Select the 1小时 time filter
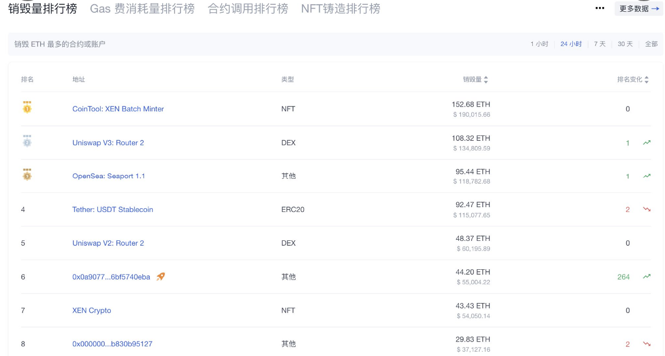This screenshot has height=356, width=665. tap(538, 44)
